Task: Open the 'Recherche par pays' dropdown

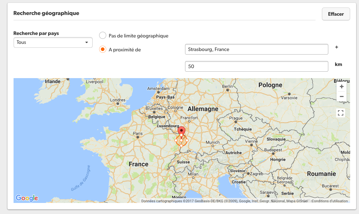Action: click(x=53, y=42)
